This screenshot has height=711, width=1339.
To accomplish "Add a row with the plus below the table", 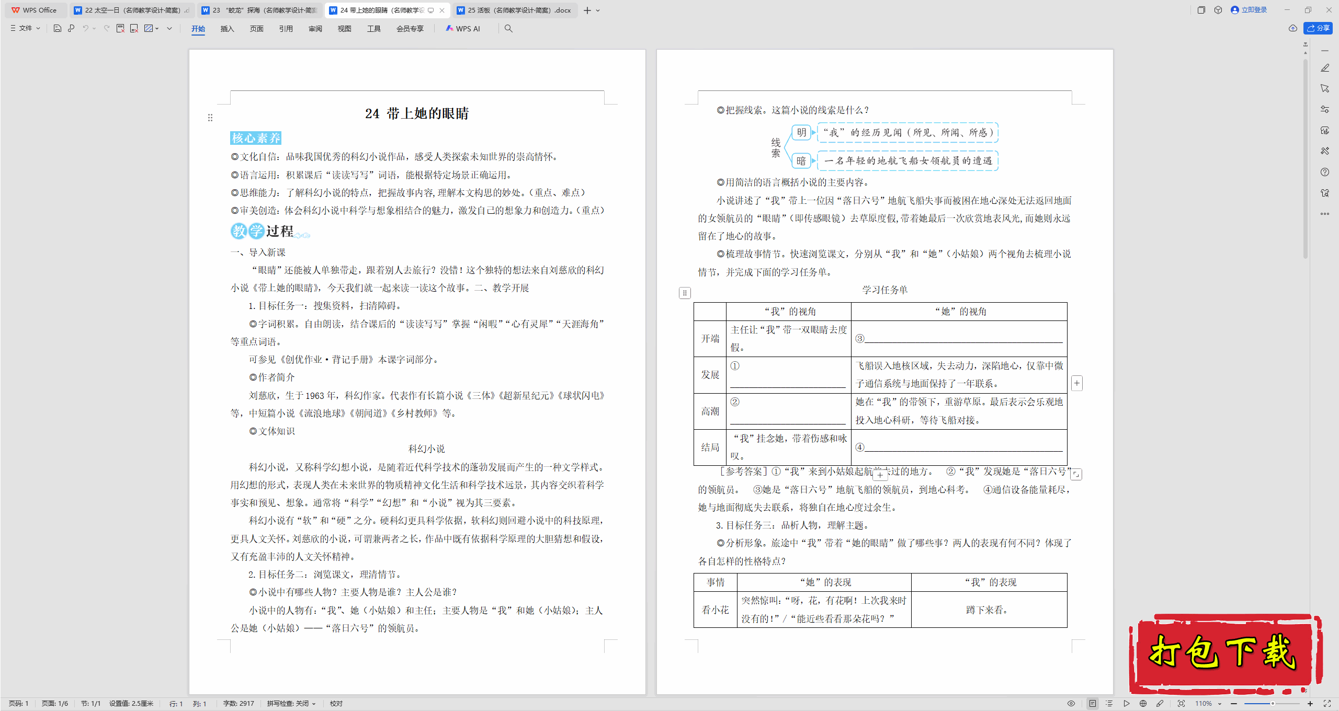I will 880,475.
